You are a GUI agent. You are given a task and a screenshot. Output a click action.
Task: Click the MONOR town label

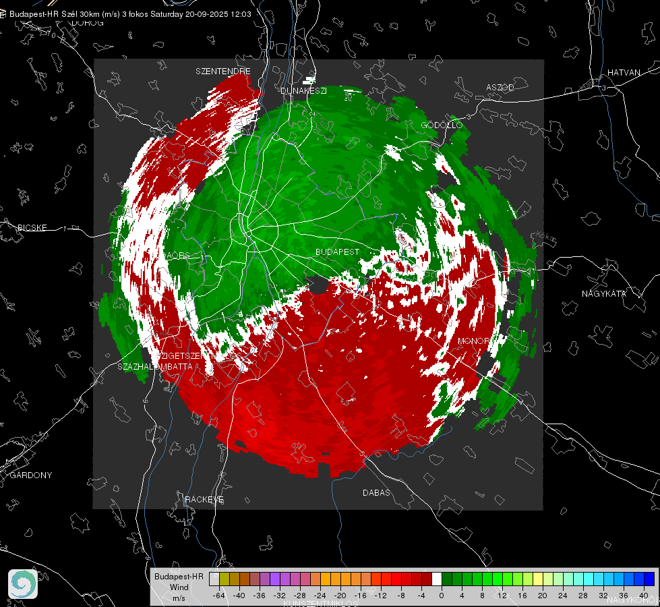473,341
